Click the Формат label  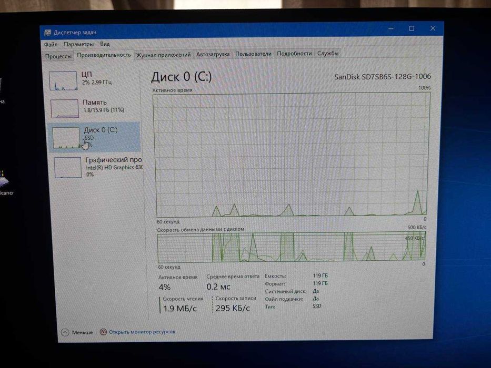click(275, 284)
